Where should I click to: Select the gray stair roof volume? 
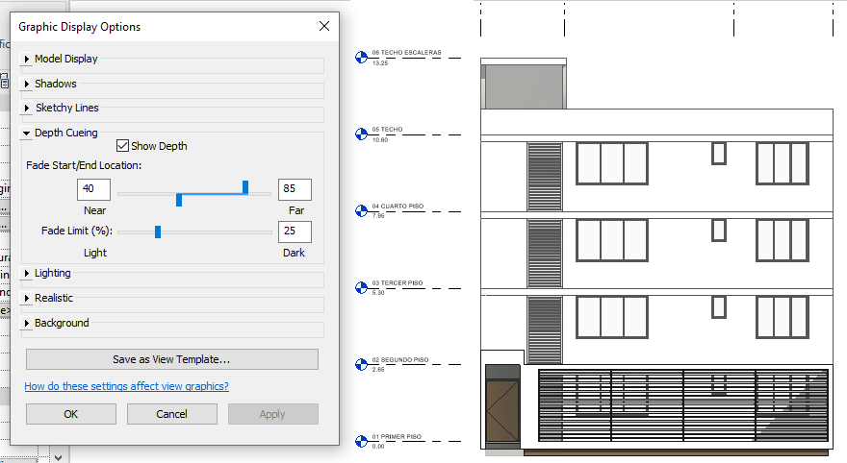[524, 86]
